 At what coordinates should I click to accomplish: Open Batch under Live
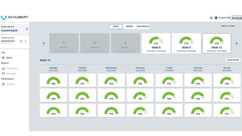coord(9,58)
